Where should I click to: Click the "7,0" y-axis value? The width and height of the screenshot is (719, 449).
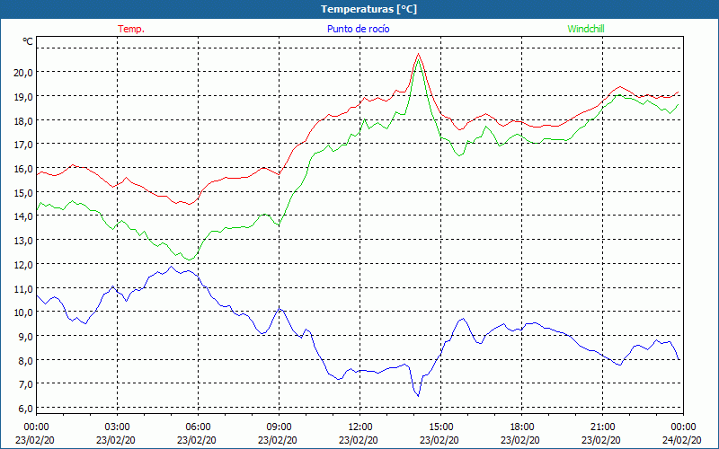coord(26,384)
